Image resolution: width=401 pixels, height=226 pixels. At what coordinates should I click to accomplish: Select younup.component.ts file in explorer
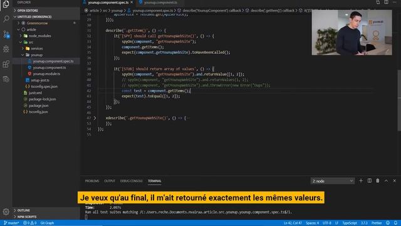coord(49,68)
